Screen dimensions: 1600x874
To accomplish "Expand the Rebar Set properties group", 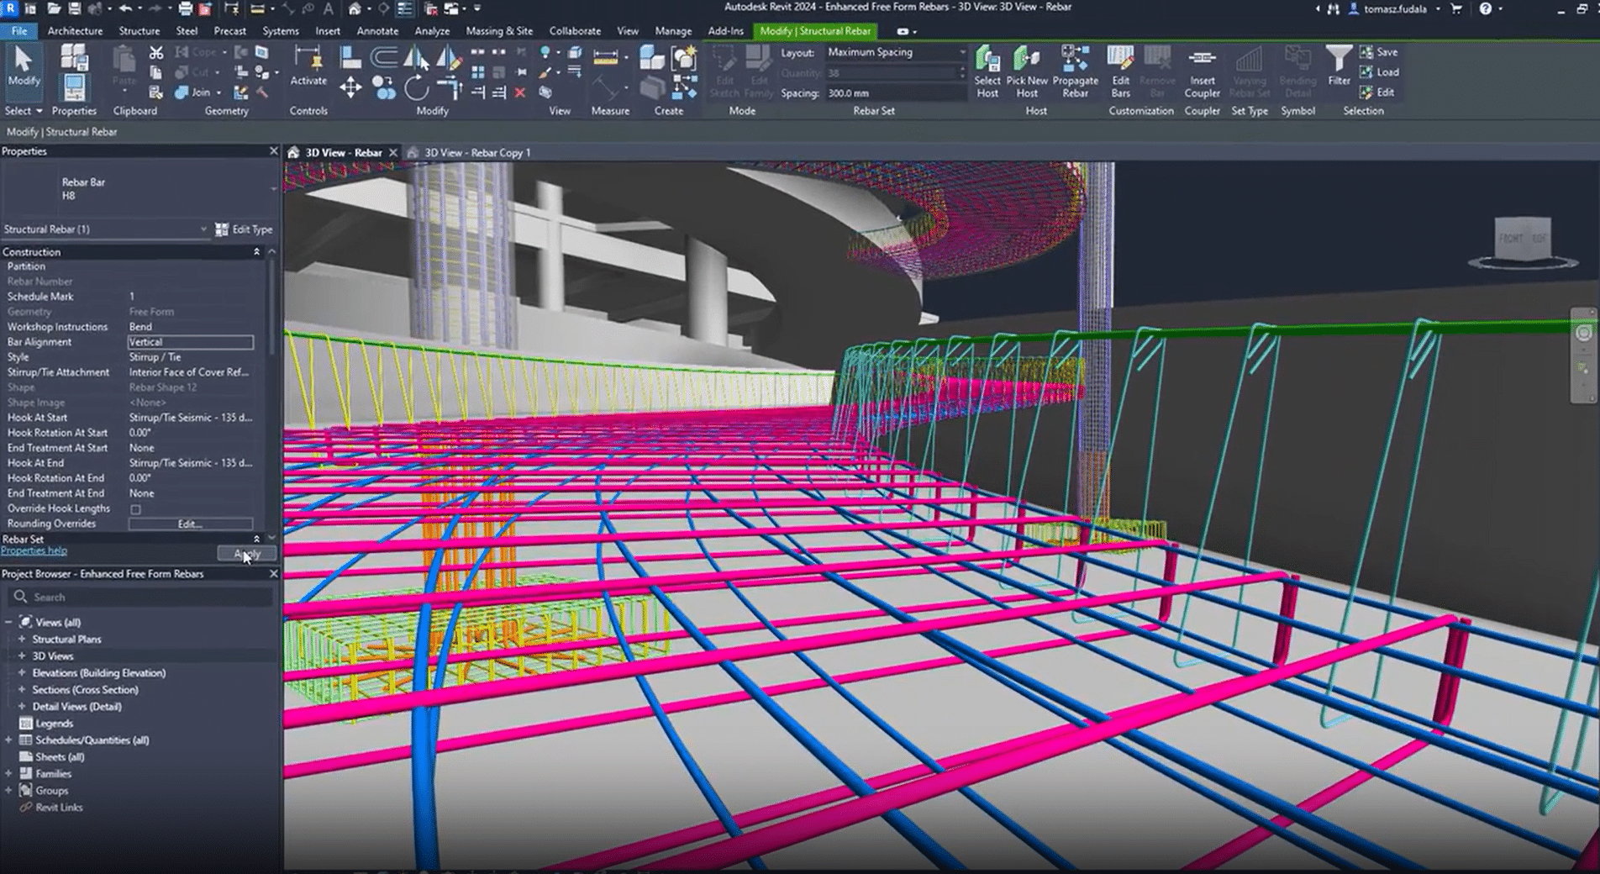I will [x=256, y=539].
